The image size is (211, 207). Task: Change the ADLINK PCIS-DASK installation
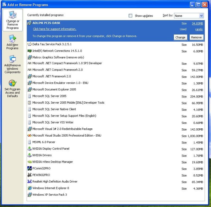tap(180, 37)
